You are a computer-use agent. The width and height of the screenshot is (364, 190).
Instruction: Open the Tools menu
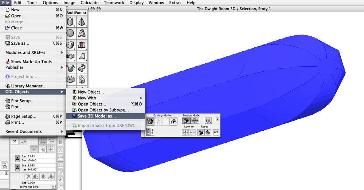[x=32, y=3]
